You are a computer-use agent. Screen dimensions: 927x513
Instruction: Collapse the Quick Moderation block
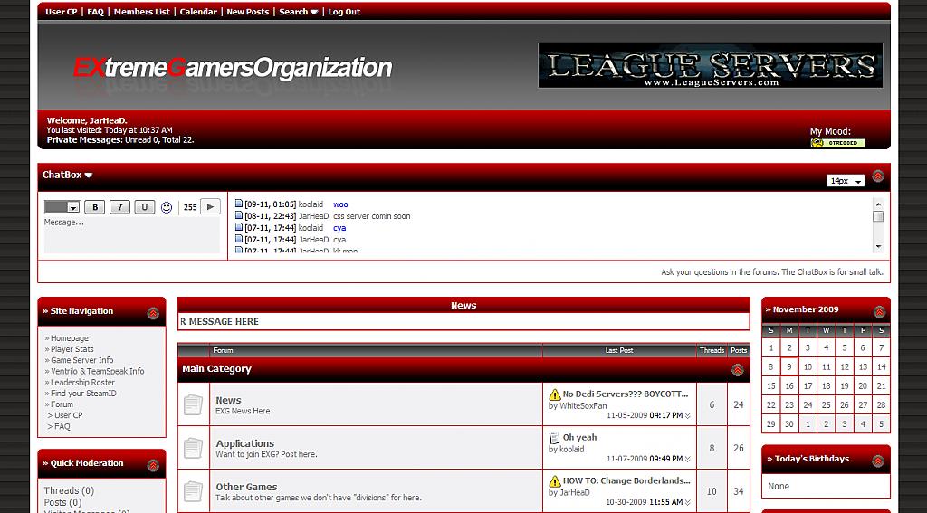(153, 464)
